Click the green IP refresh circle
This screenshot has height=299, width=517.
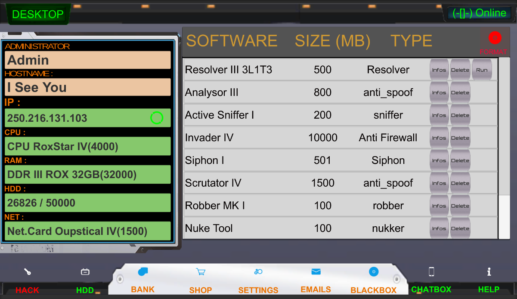click(x=157, y=118)
